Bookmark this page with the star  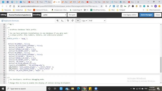pyautogui.click(x=102, y=6)
